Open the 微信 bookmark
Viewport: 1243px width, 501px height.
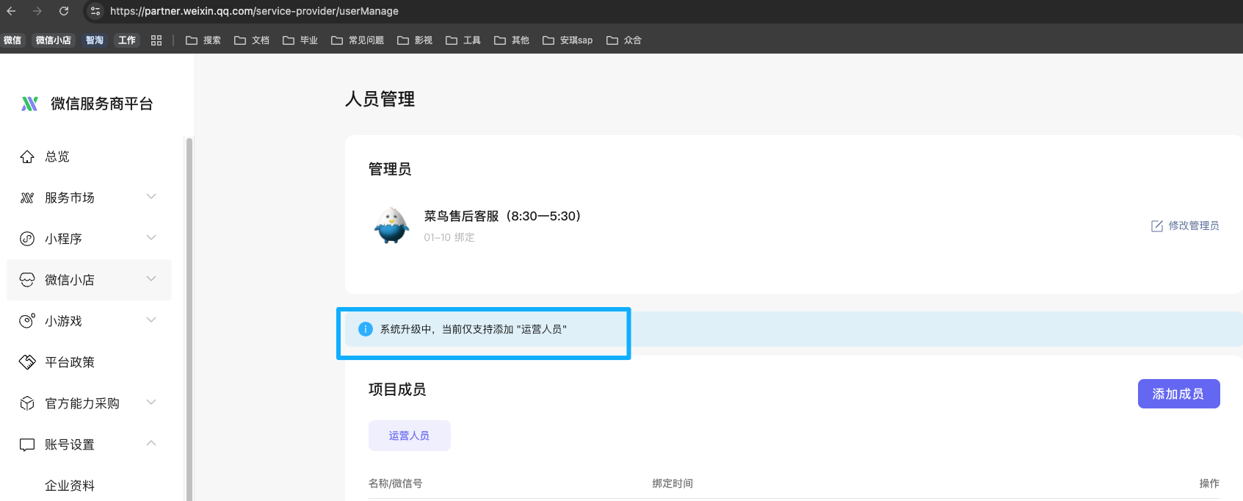(x=12, y=40)
